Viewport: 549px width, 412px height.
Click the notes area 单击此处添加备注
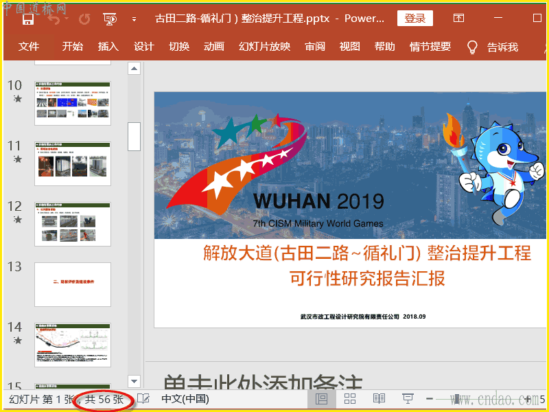(x=263, y=382)
